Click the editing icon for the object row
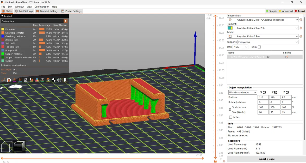Viewport: 306px width, 163px height. coord(286,57)
